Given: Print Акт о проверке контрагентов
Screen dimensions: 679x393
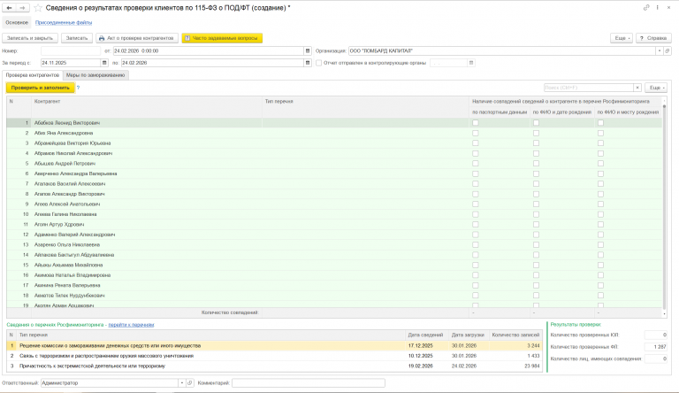Looking at the screenshot, I should pos(137,38).
